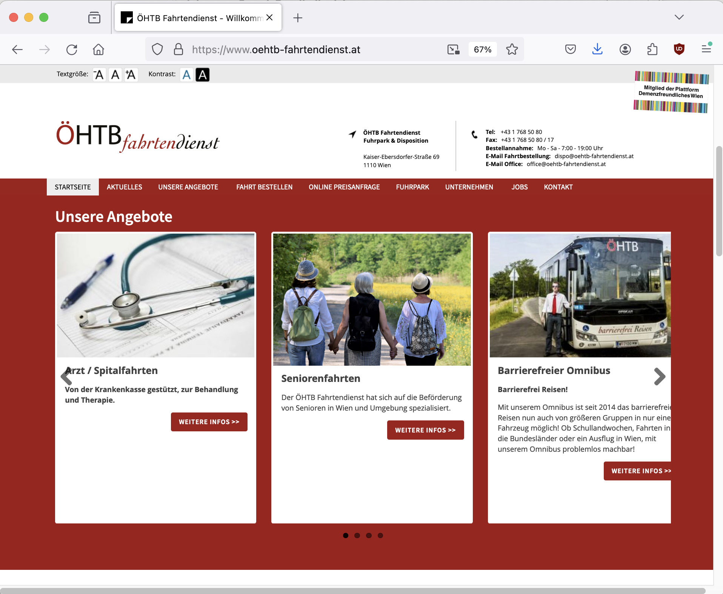723x594 pixels.
Task: Click the tracking protection shield icon
Action: point(157,49)
